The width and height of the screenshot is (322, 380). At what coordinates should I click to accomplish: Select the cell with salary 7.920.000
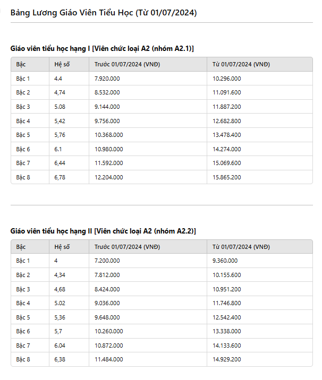[148, 79]
